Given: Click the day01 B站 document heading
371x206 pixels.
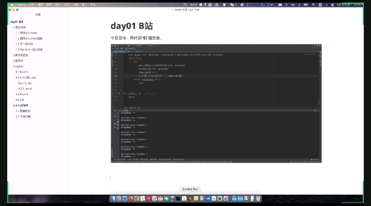Looking at the screenshot, I should (x=132, y=26).
